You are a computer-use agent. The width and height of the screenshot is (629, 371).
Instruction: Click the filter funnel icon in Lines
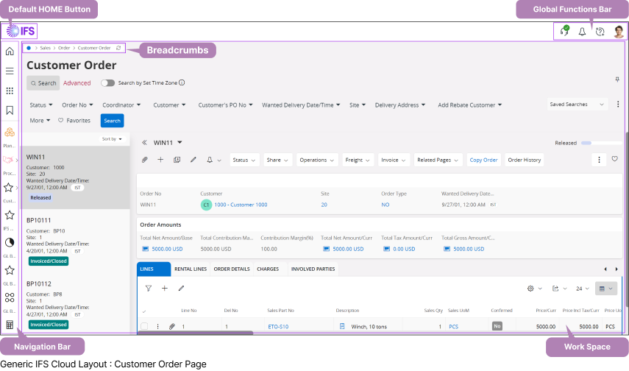click(148, 289)
